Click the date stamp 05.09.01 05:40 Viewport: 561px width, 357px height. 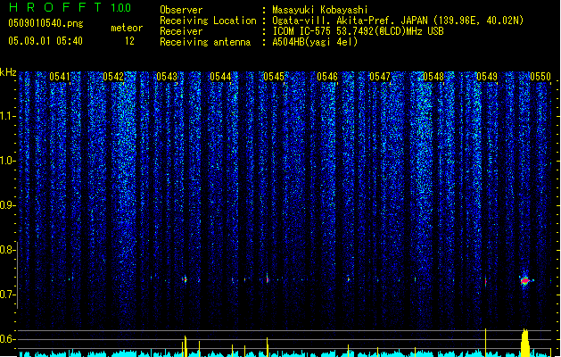tap(45, 41)
